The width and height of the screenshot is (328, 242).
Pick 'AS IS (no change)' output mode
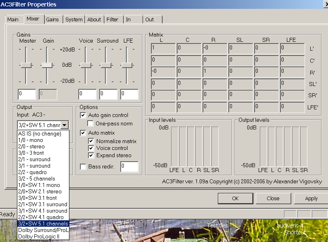coord(39,134)
